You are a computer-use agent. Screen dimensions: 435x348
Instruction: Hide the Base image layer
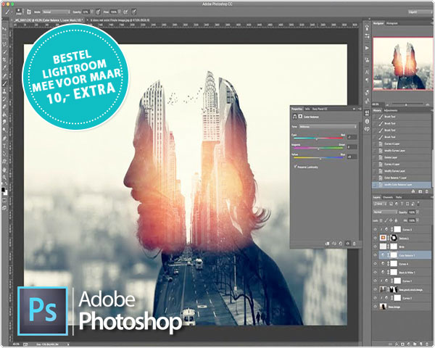[376, 307]
